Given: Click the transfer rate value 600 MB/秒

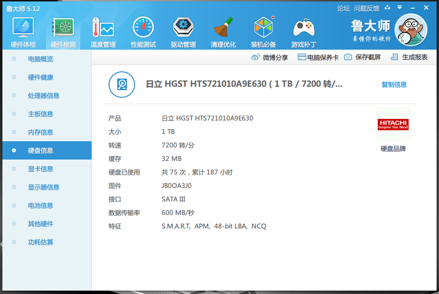Looking at the screenshot, I should 178,213.
